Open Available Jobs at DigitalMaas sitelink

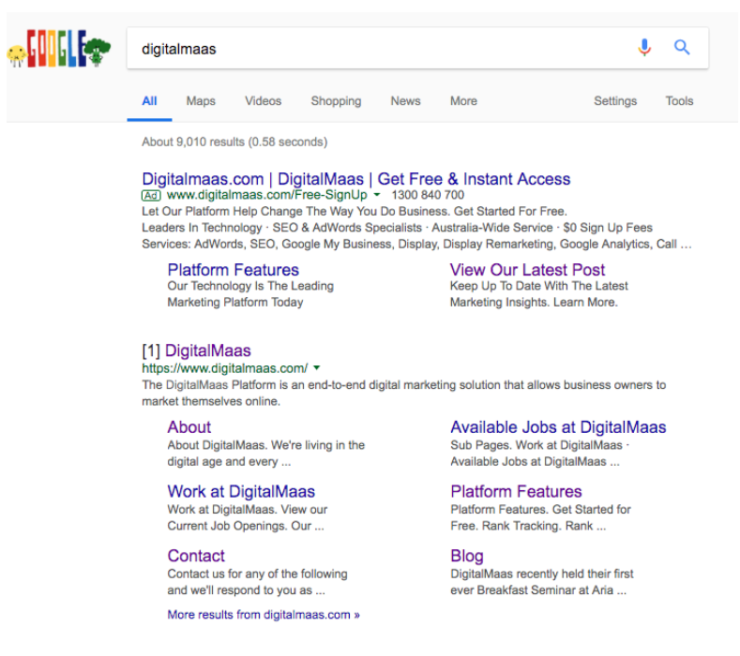click(x=558, y=427)
